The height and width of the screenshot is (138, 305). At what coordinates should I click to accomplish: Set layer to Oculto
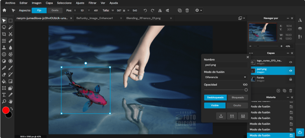(237, 105)
